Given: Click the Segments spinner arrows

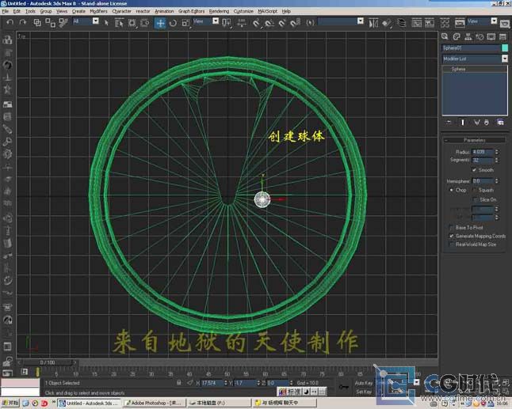Looking at the screenshot, I should (497, 160).
